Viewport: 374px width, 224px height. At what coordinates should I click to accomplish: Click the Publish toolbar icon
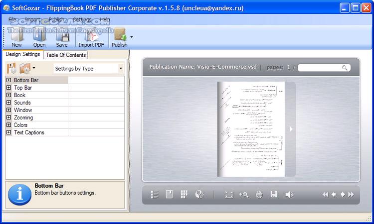pyautogui.click(x=120, y=38)
